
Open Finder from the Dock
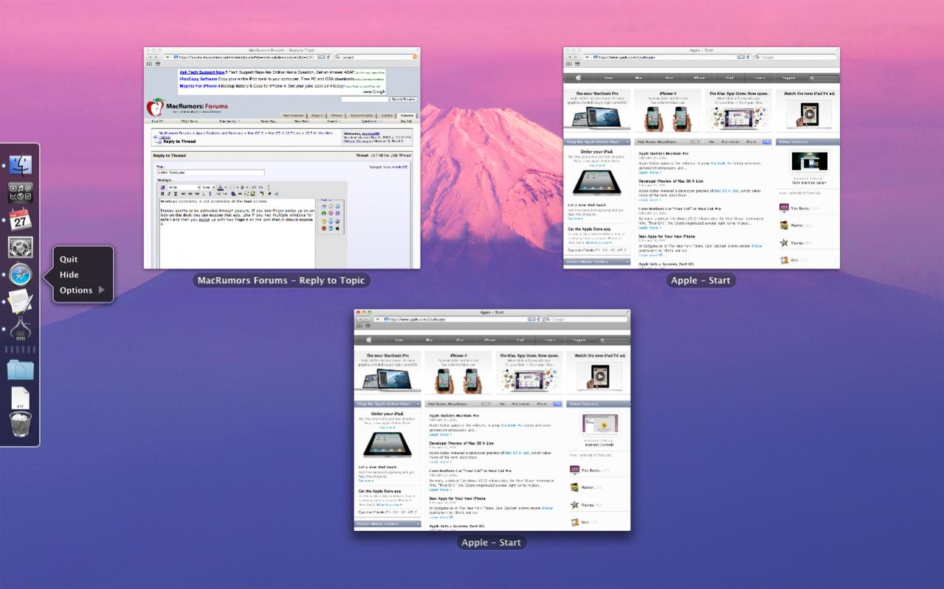click(x=21, y=166)
